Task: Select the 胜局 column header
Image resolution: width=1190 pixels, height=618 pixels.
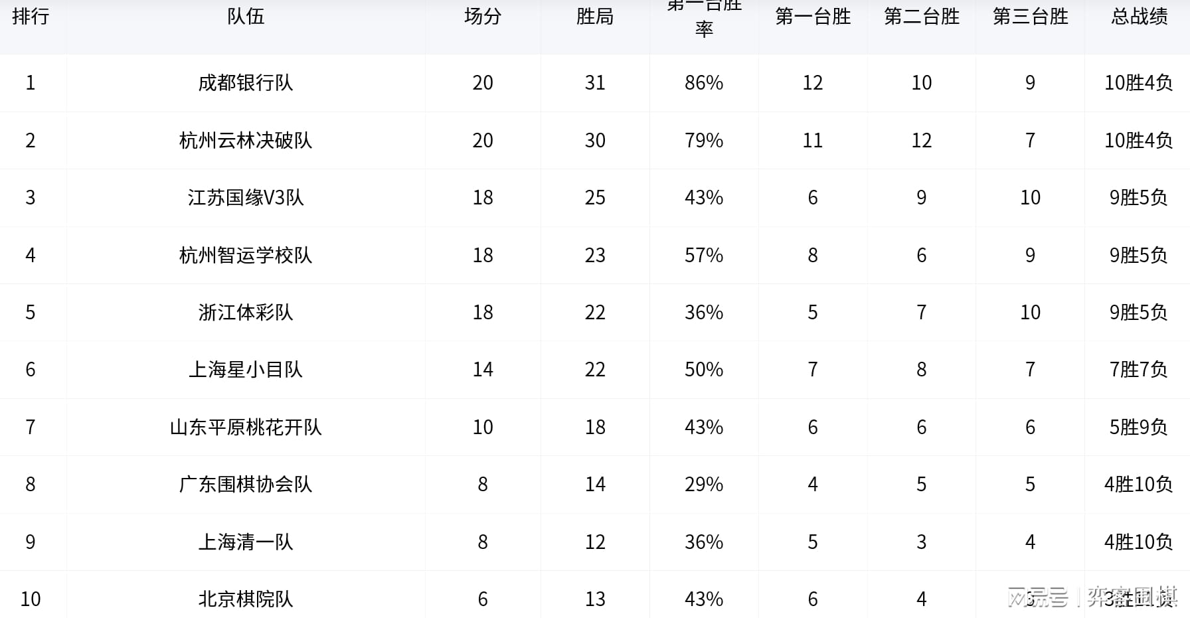Action: click(x=595, y=17)
